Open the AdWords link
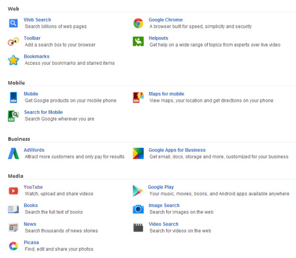296x258 pixels. click(x=34, y=150)
